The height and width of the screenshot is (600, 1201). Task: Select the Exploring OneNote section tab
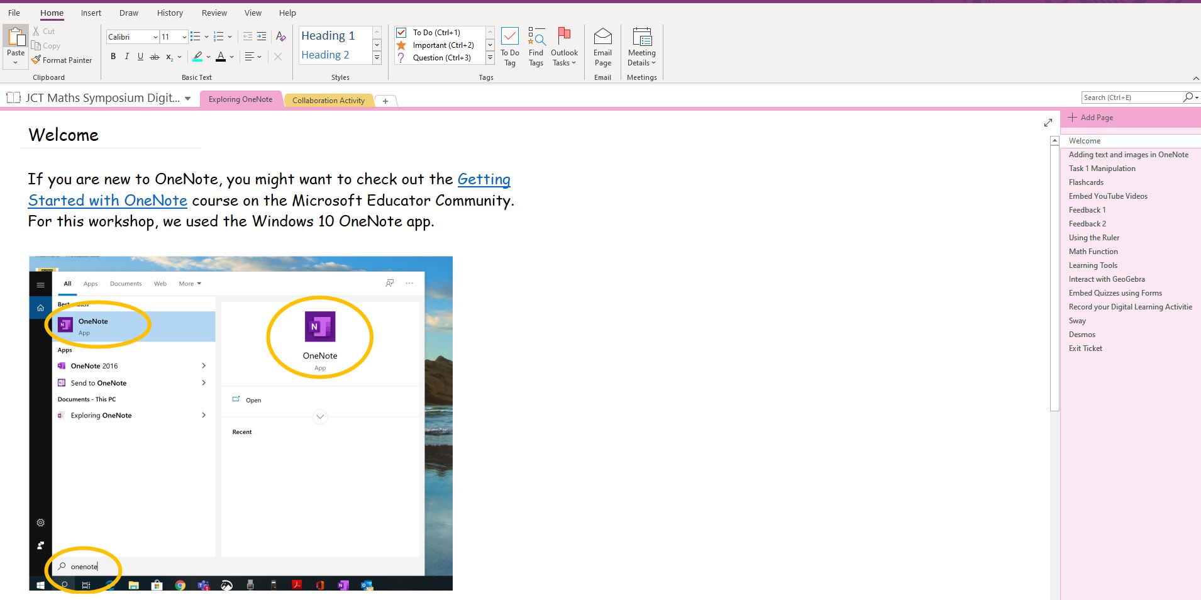241,99
